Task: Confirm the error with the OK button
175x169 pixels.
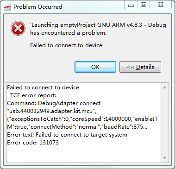Action: [x=95, y=67]
